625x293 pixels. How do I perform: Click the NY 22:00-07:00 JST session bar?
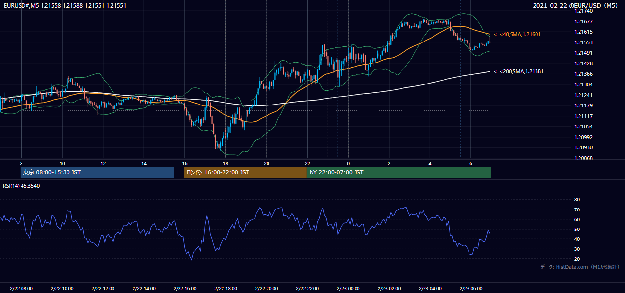pos(399,172)
